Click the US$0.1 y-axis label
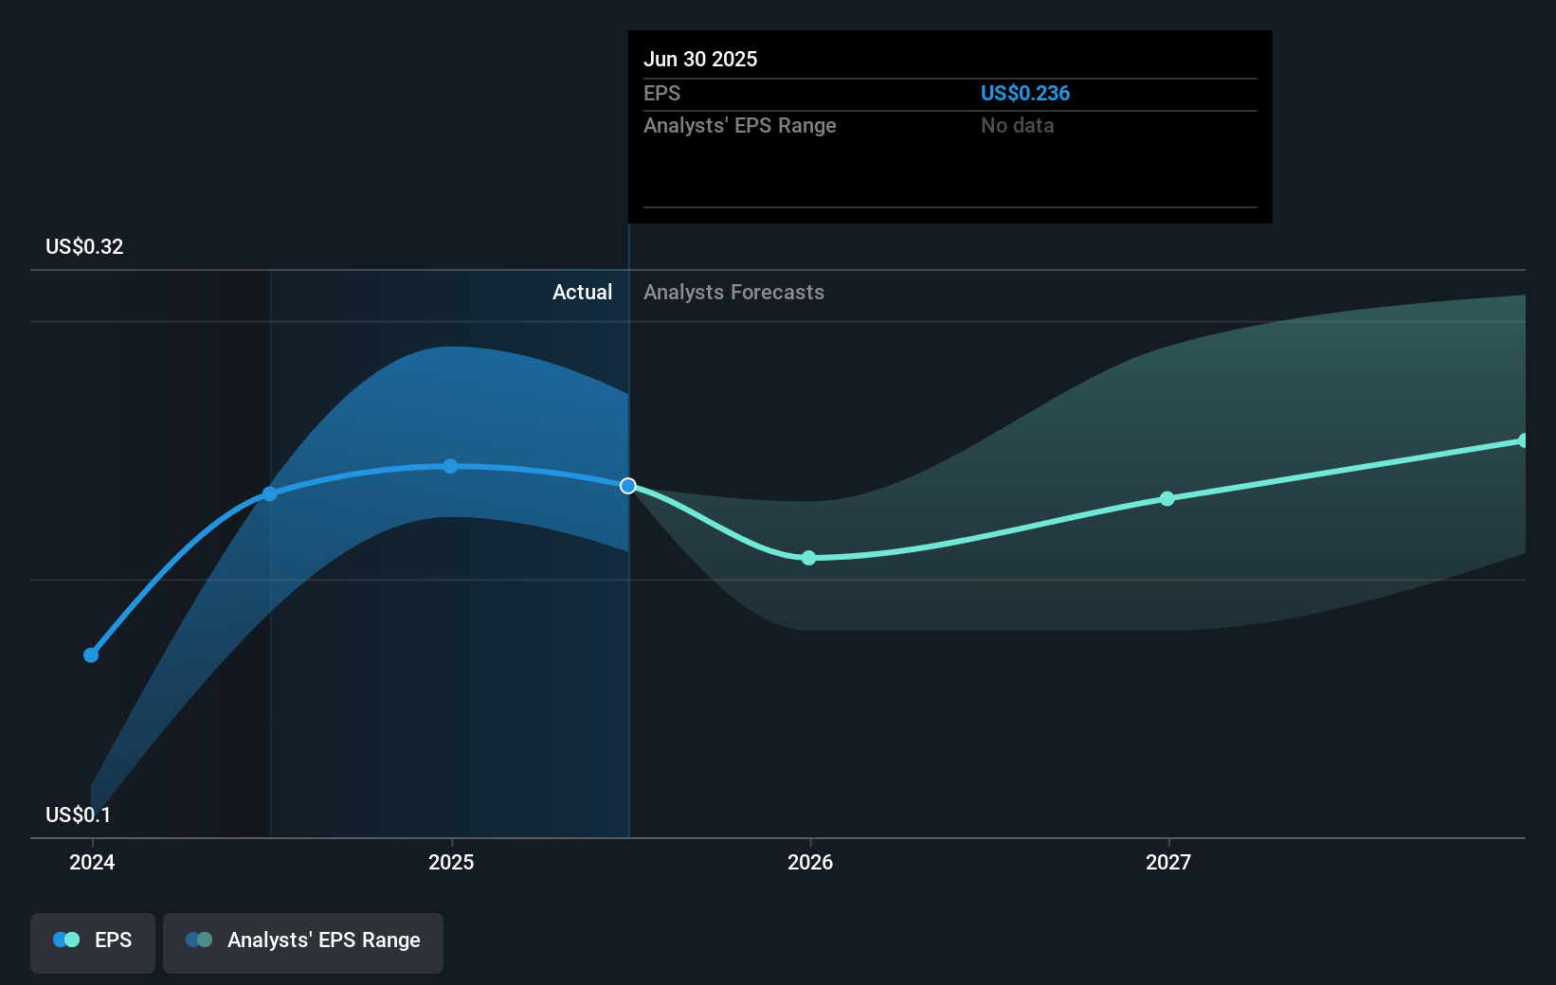 78,815
